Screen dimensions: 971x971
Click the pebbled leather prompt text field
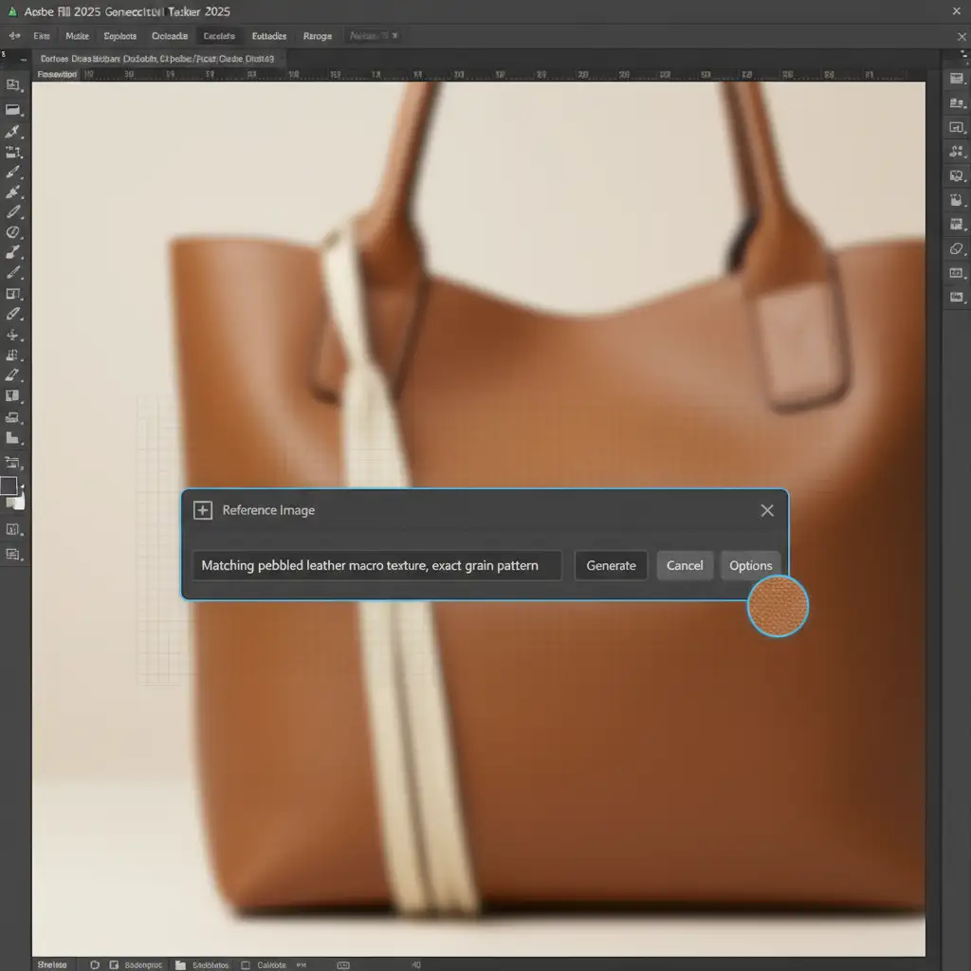tap(376, 565)
